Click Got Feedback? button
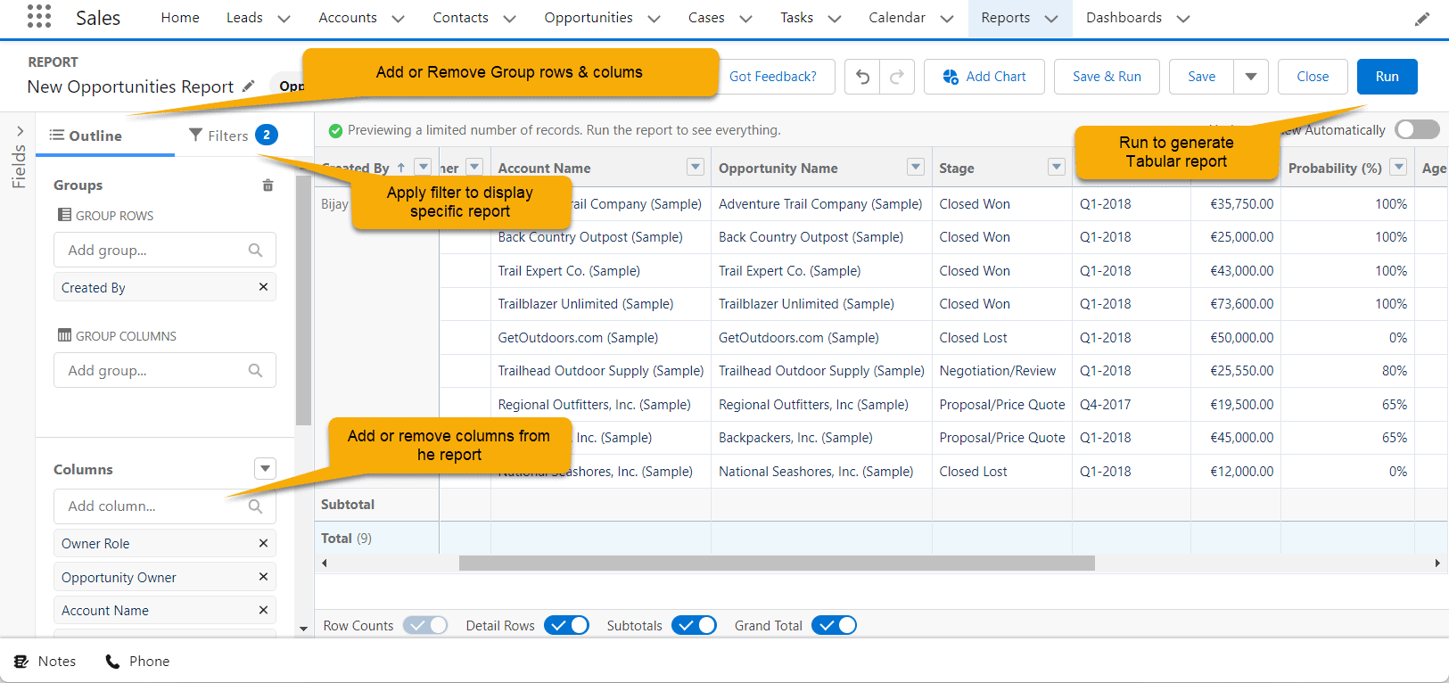 773,77
